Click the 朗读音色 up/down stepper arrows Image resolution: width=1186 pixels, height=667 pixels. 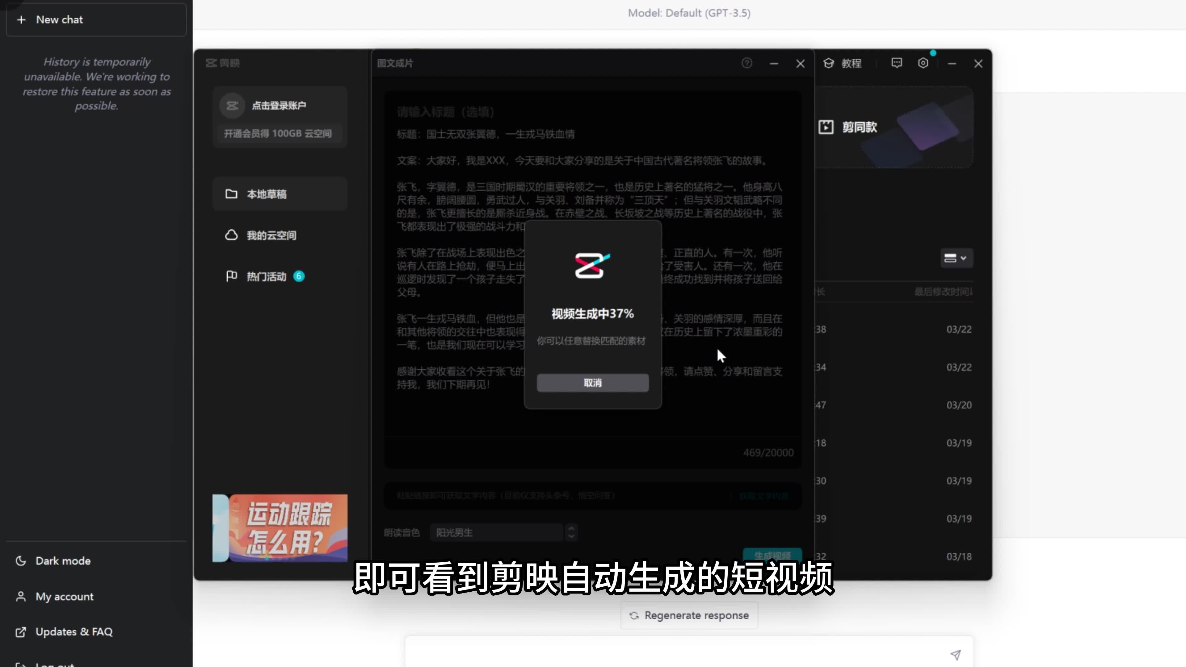571,533
